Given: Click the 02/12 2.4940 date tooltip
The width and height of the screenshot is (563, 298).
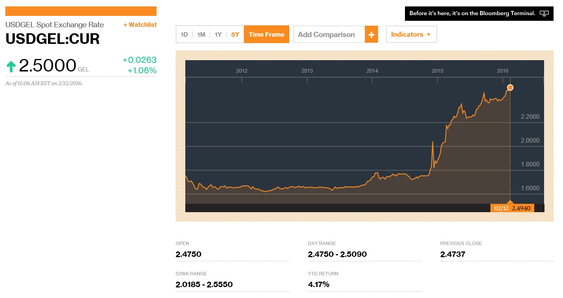Looking at the screenshot, I should 512,208.
